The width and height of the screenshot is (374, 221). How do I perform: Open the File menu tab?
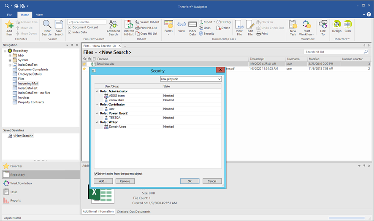[x=9, y=15]
